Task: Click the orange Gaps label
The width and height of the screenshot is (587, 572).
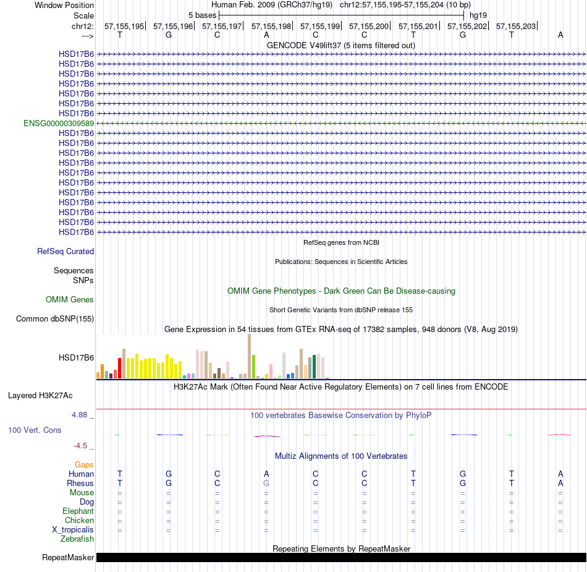Action: (84, 464)
